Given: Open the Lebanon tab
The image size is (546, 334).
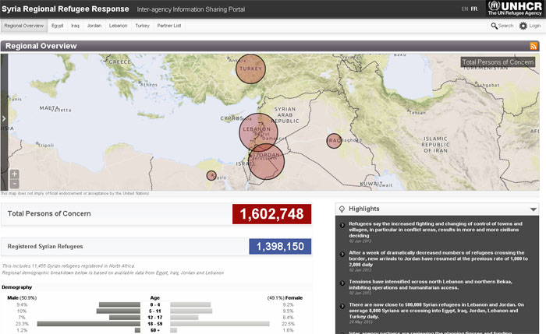Looking at the screenshot, I should point(118,26).
